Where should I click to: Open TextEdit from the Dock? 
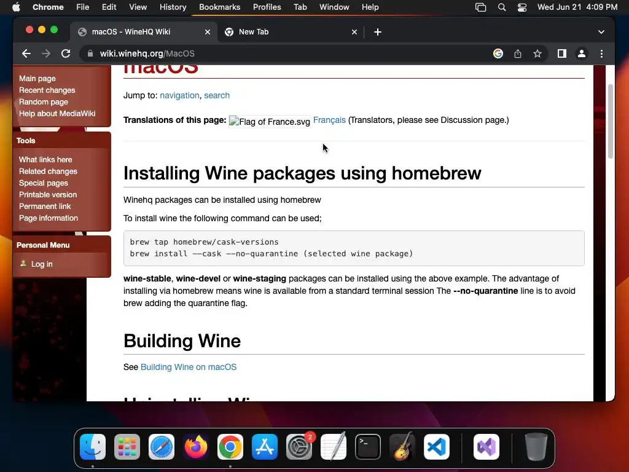coord(334,447)
